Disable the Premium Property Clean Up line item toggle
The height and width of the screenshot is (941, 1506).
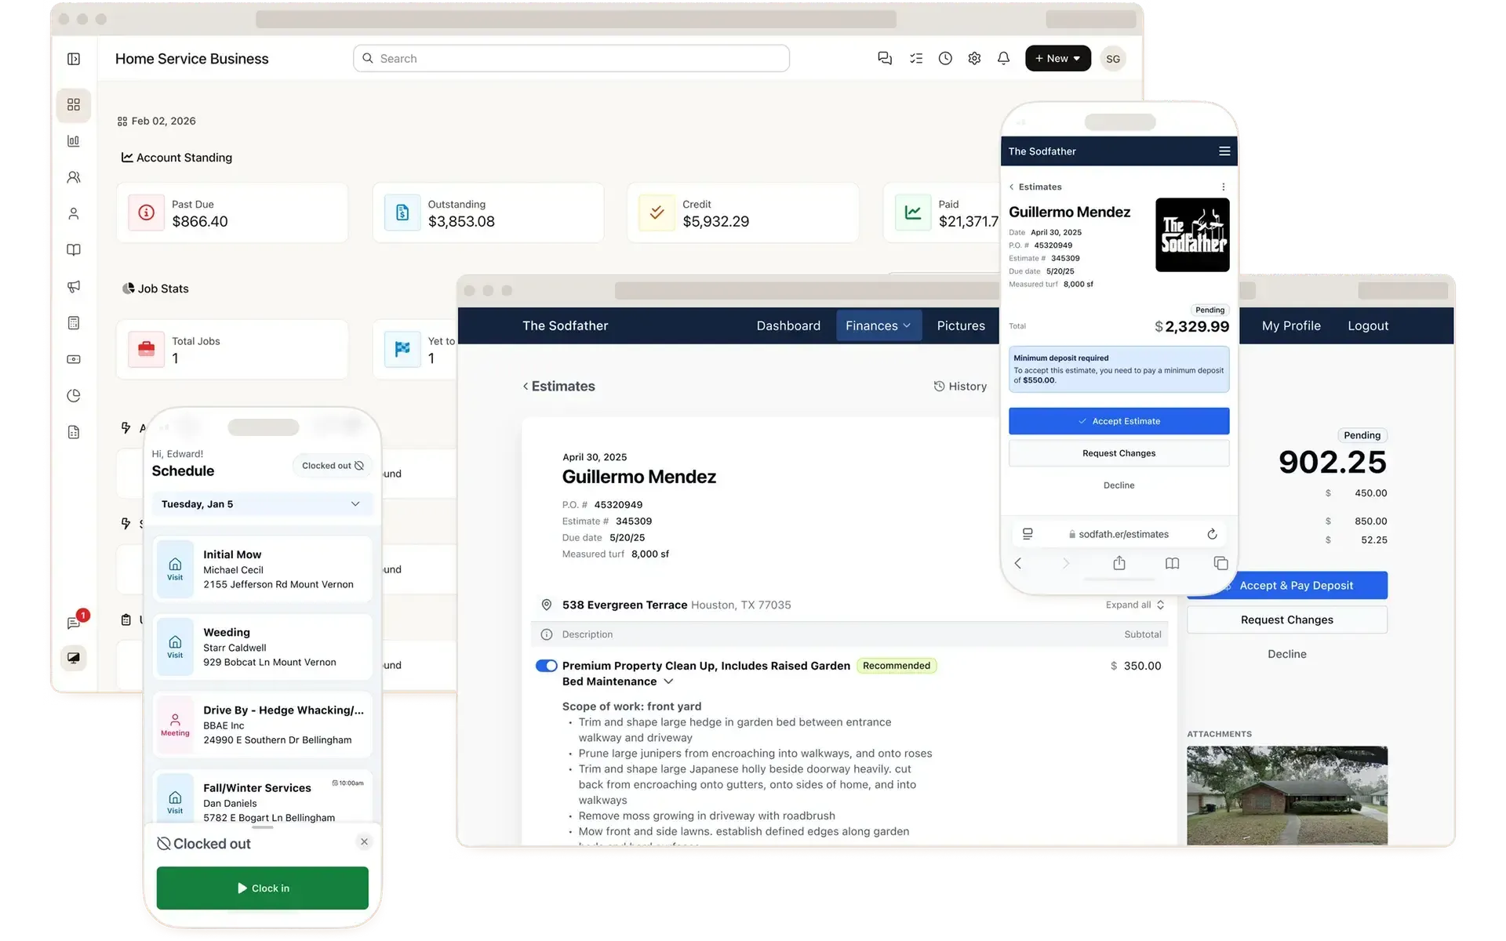(x=546, y=665)
